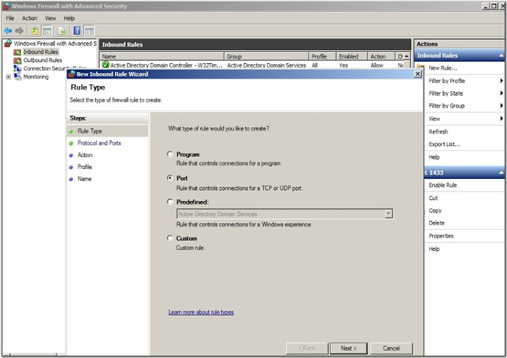The image size is (507, 358).
Task: Go to the Rule Type wizard step
Action: [x=89, y=131]
